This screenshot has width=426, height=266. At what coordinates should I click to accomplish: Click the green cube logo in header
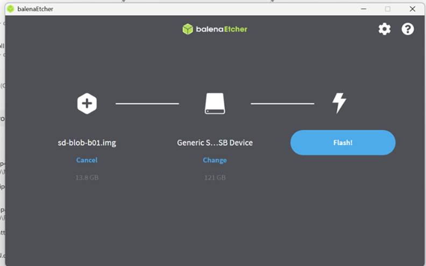click(x=188, y=29)
